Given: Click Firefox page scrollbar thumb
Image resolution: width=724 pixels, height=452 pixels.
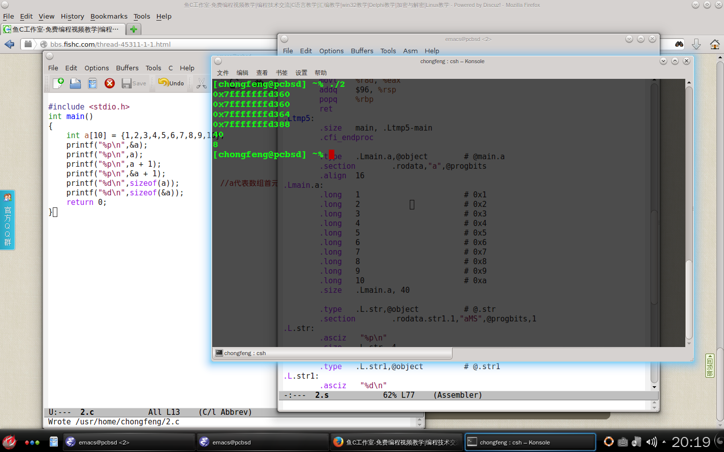Looking at the screenshot, I should [x=720, y=384].
